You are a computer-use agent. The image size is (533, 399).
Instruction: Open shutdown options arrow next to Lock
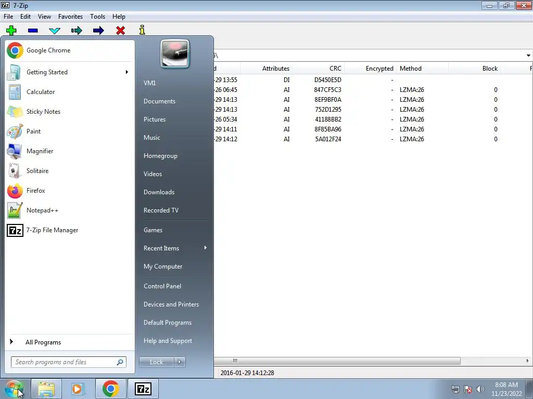(180, 362)
